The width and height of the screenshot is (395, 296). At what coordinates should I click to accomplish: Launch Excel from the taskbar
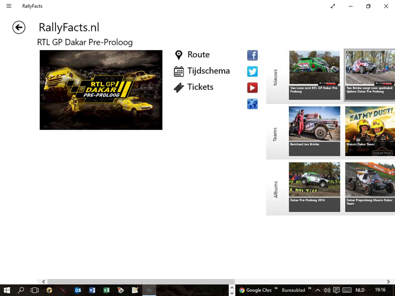point(106,290)
